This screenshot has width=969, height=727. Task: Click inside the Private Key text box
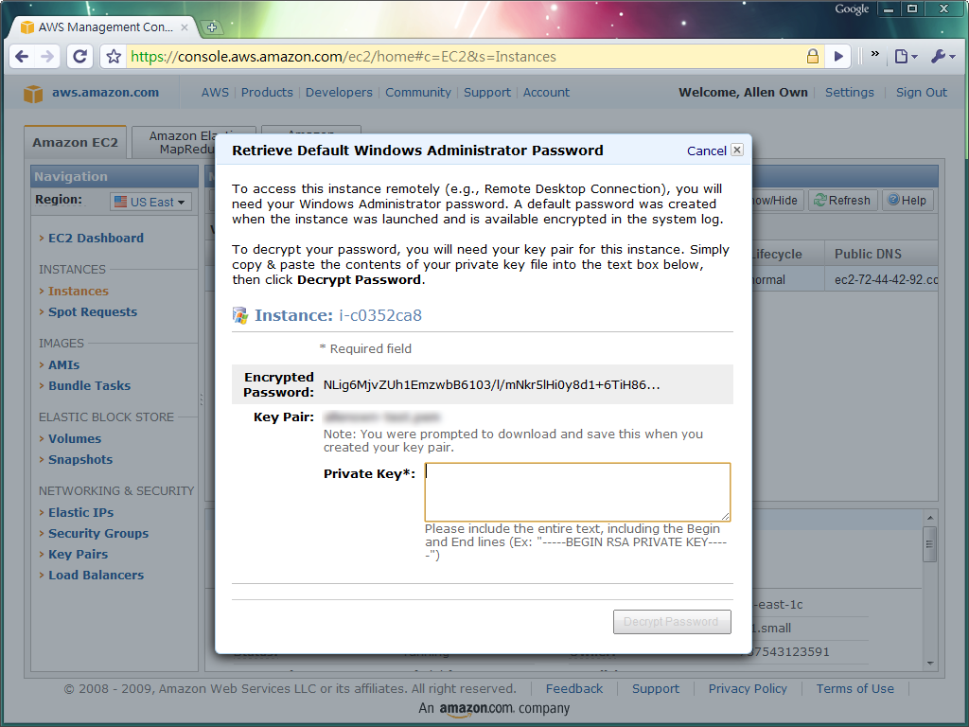click(578, 492)
